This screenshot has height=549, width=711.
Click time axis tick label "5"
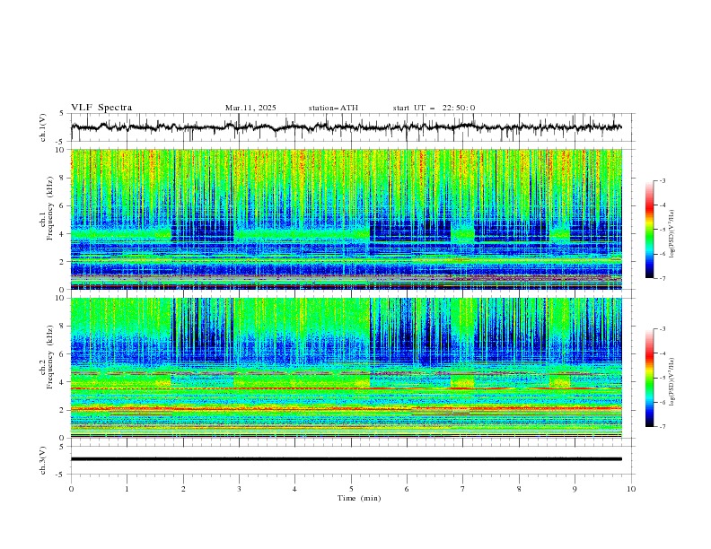(351, 489)
